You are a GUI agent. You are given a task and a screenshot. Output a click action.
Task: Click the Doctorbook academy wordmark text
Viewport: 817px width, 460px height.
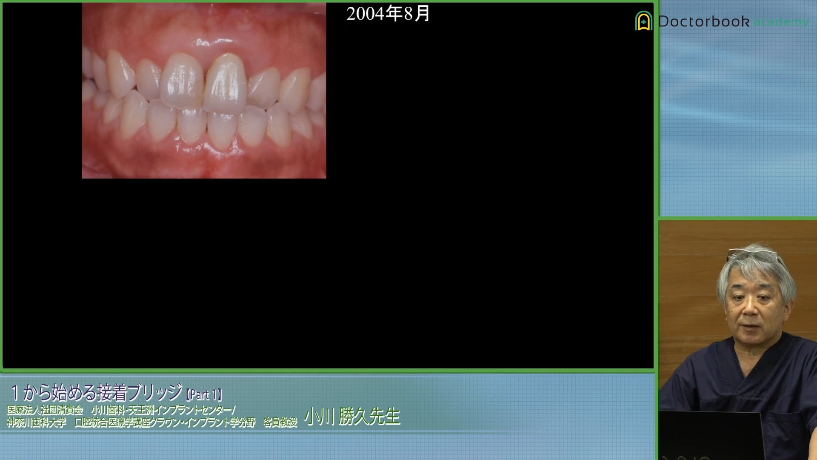733,21
